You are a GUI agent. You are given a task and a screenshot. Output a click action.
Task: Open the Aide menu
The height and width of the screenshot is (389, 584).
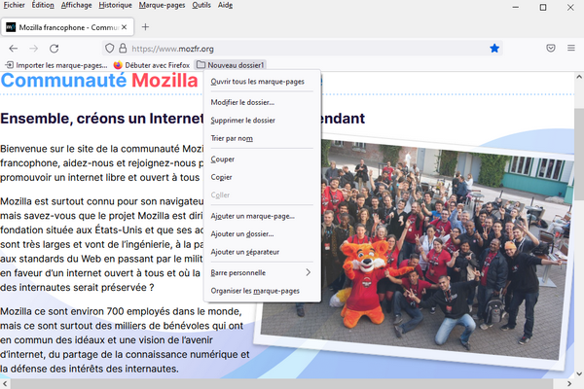click(x=226, y=5)
